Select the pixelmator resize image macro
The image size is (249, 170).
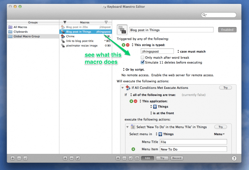tap(86, 46)
